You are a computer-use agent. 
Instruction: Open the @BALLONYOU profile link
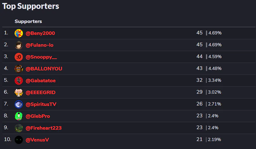click(x=44, y=69)
